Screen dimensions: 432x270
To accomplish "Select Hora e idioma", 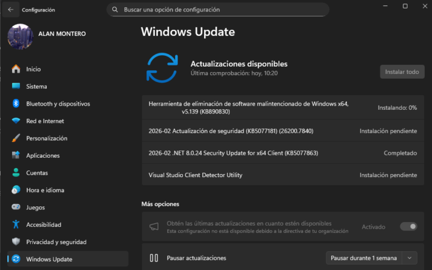I will point(68,190).
